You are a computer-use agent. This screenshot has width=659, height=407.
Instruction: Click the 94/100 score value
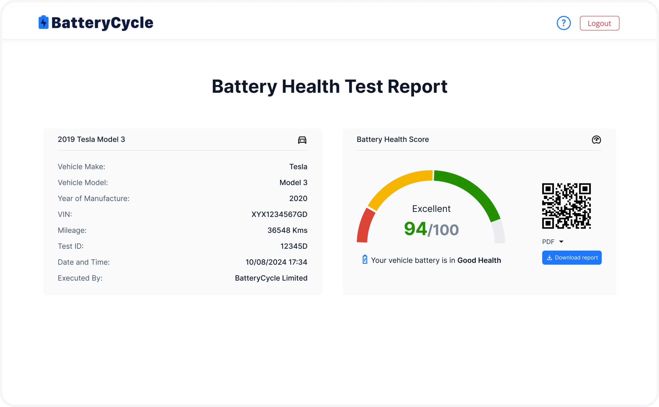coord(431,229)
